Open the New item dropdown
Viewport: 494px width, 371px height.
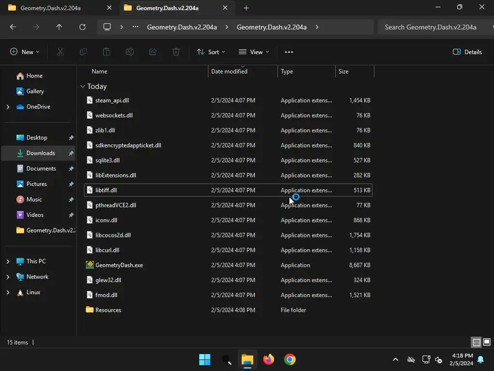(x=25, y=52)
